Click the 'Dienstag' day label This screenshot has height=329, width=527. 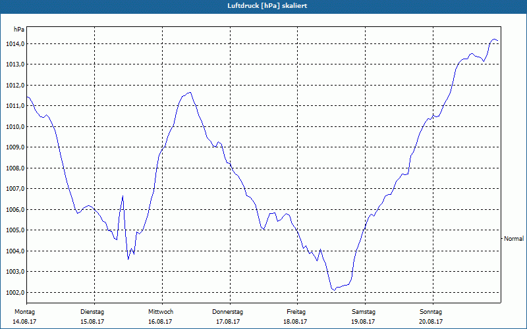point(92,312)
